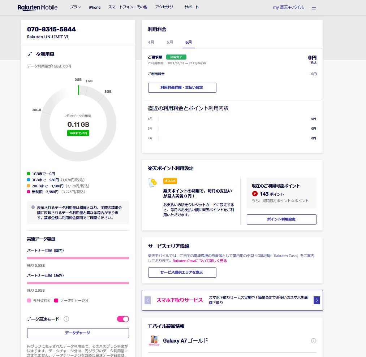The height and width of the screenshot is (357, 366).
Task: Click the phone-with-coins icon in point settings
Action: (x=153, y=183)
